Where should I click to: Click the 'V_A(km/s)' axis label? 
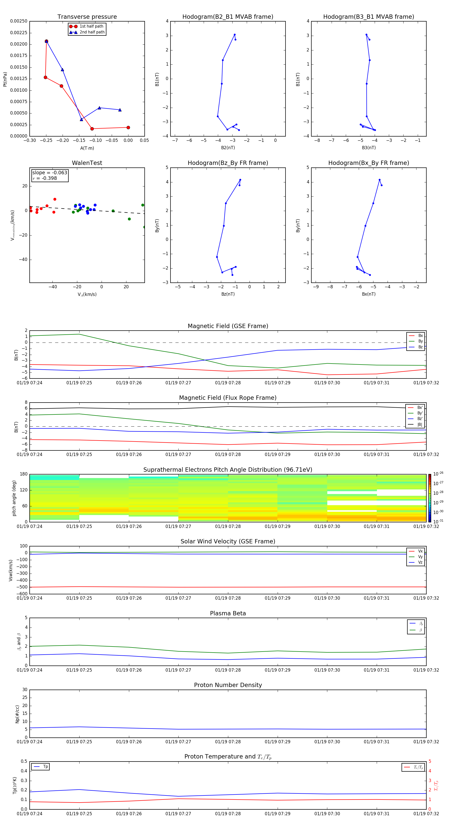click(x=87, y=294)
